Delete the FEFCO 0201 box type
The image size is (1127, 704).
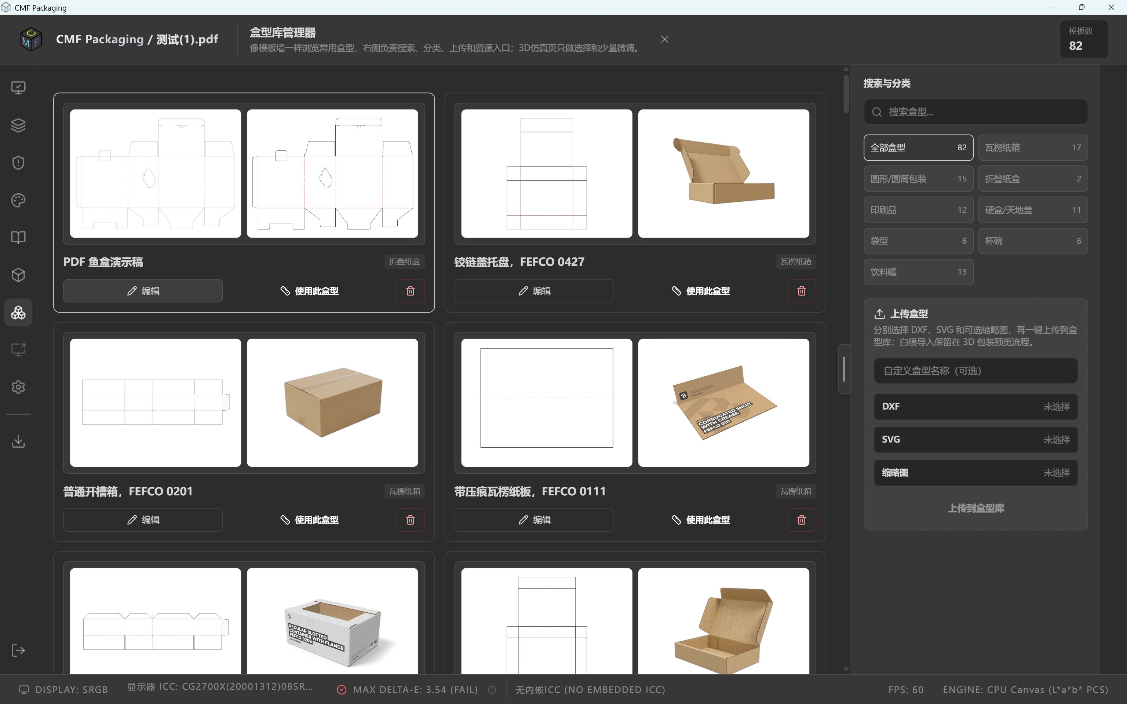[410, 520]
